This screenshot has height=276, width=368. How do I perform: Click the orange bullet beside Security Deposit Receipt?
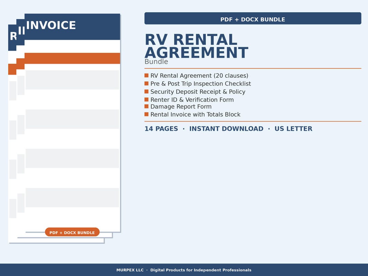(x=147, y=91)
